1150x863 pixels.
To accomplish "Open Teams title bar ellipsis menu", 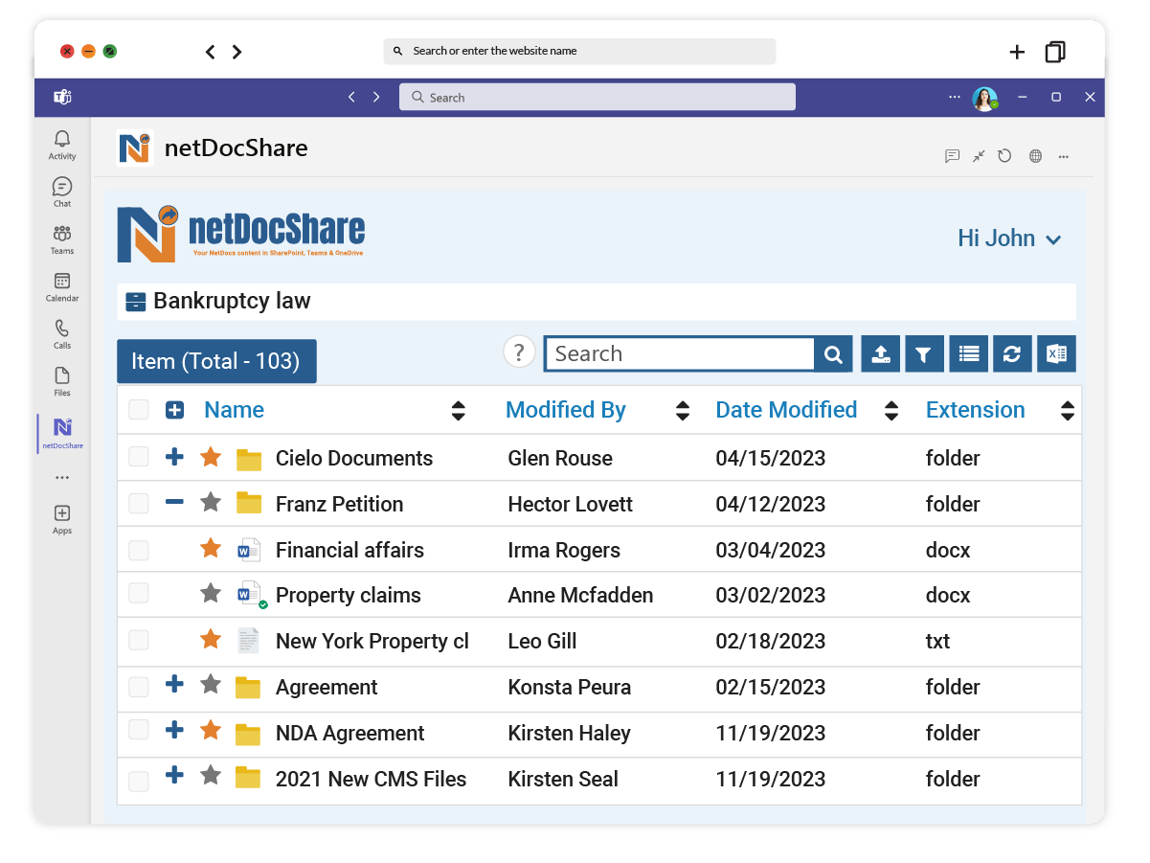I will click(x=954, y=97).
